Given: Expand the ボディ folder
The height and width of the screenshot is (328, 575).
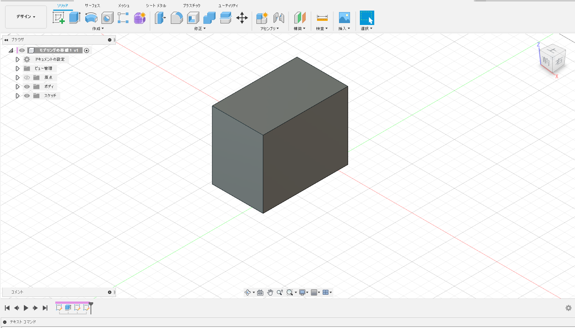Looking at the screenshot, I should pyautogui.click(x=17, y=87).
